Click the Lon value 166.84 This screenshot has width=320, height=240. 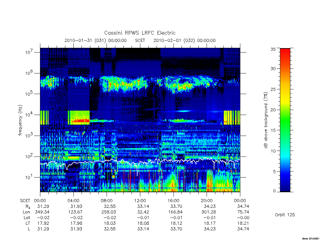click(175, 212)
